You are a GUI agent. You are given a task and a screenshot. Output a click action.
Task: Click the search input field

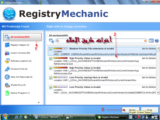[101, 41]
